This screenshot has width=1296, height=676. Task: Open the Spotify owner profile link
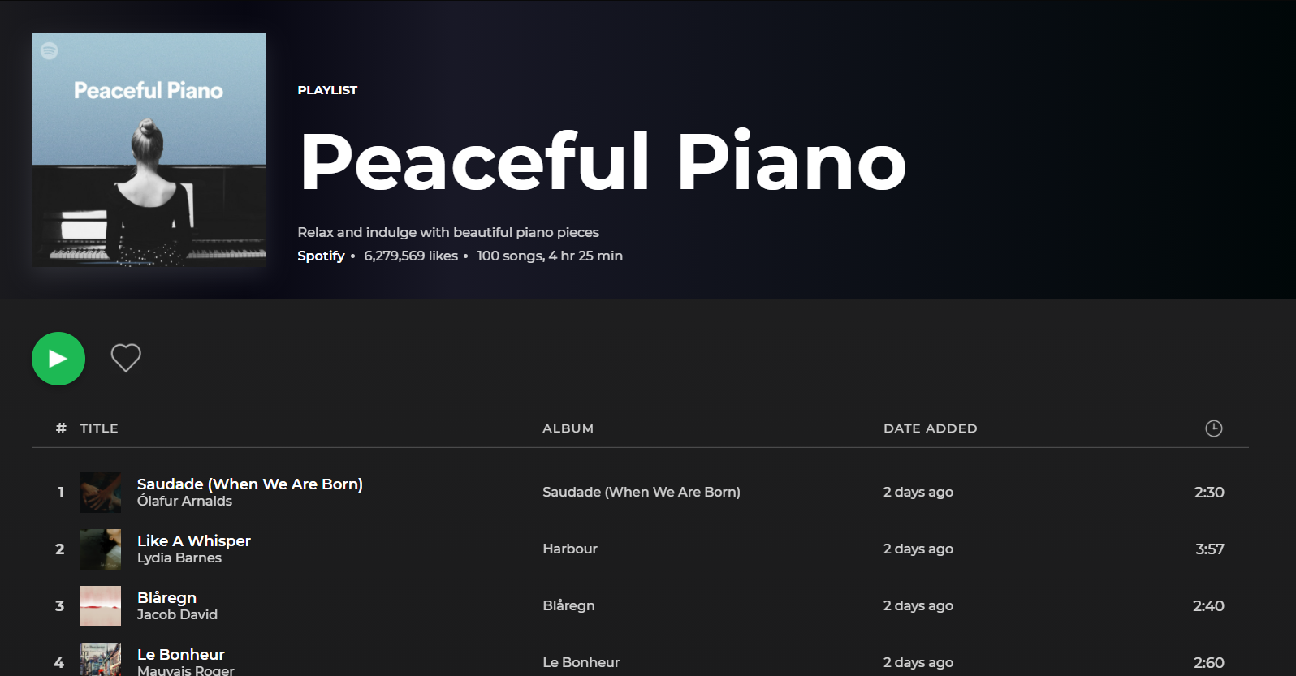[x=321, y=256]
